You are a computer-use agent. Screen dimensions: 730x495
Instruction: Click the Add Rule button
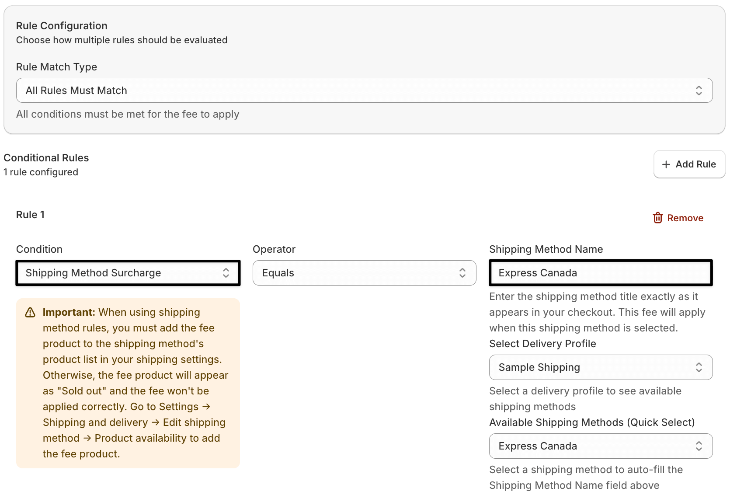[689, 164]
